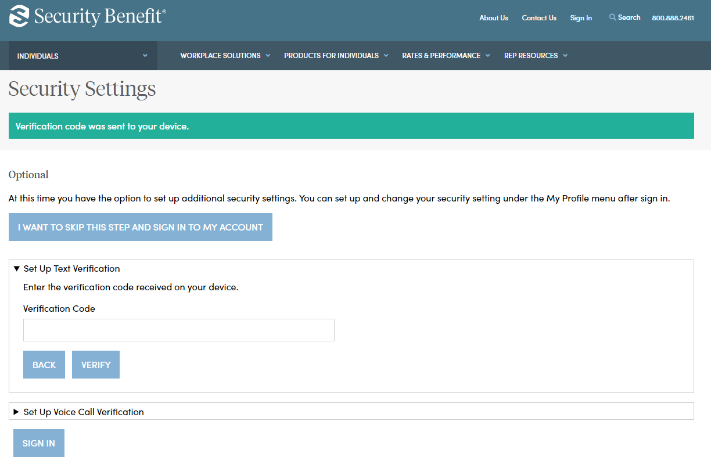Click 'Enter the verification code received' instruction text

click(x=131, y=287)
